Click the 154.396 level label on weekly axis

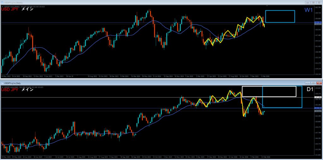pos(318,22)
